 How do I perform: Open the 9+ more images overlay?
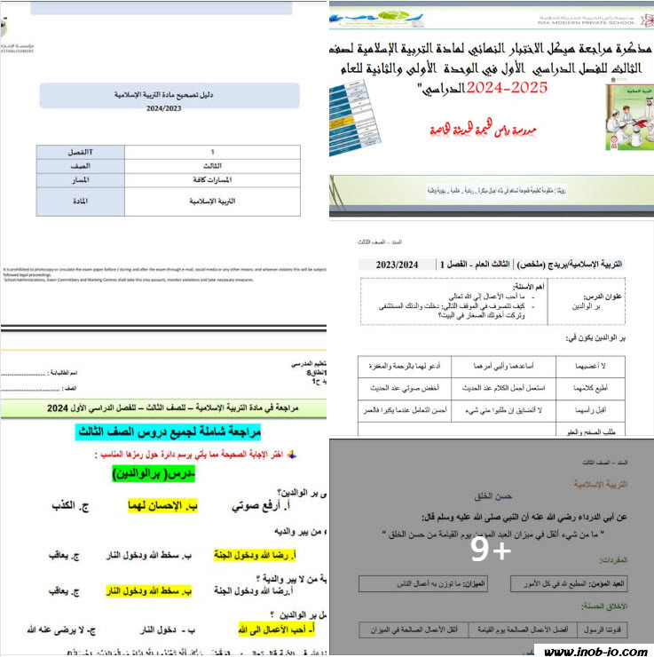click(x=491, y=550)
